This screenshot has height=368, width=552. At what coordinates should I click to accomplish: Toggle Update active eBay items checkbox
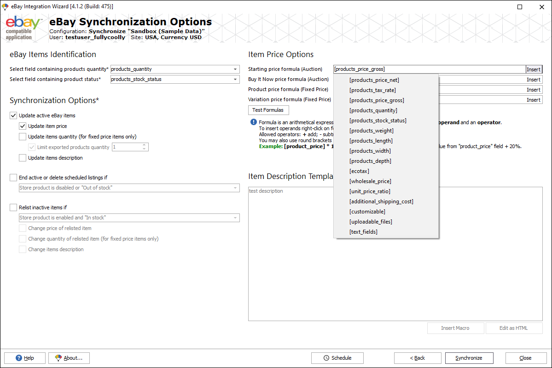(x=13, y=115)
